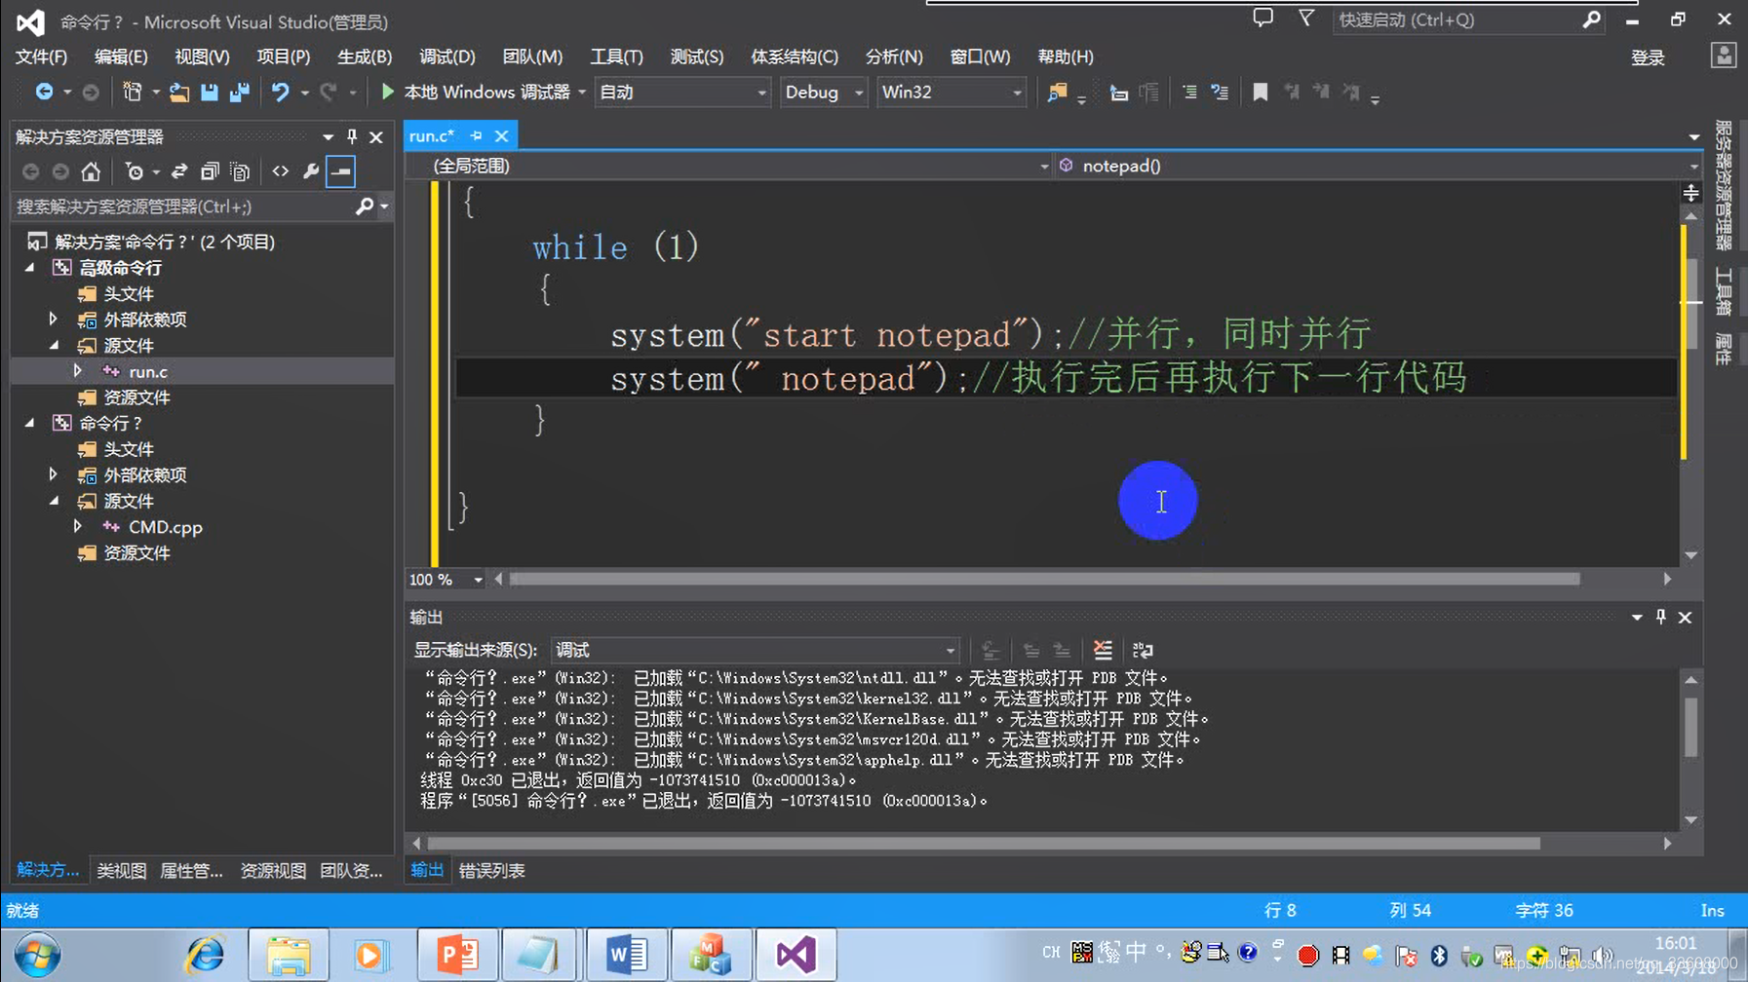The height and width of the screenshot is (982, 1748).
Task: Open the feedback speech bubble icon
Action: pyautogui.click(x=1262, y=19)
